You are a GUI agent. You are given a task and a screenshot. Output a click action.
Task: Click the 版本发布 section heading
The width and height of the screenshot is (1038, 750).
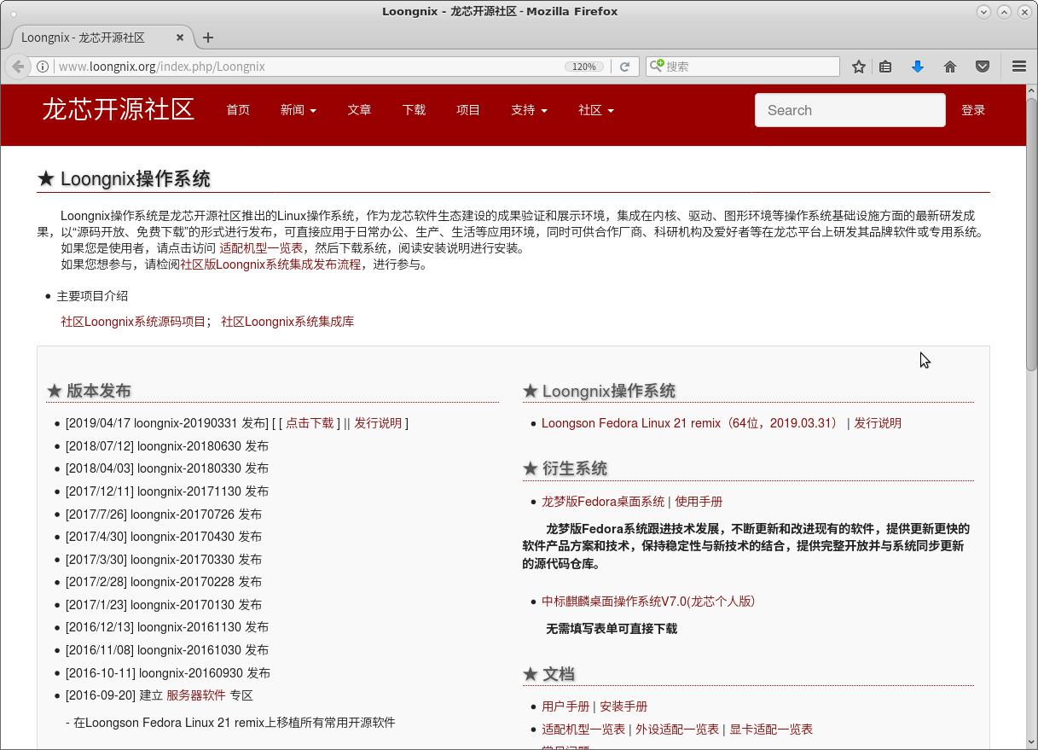point(89,391)
